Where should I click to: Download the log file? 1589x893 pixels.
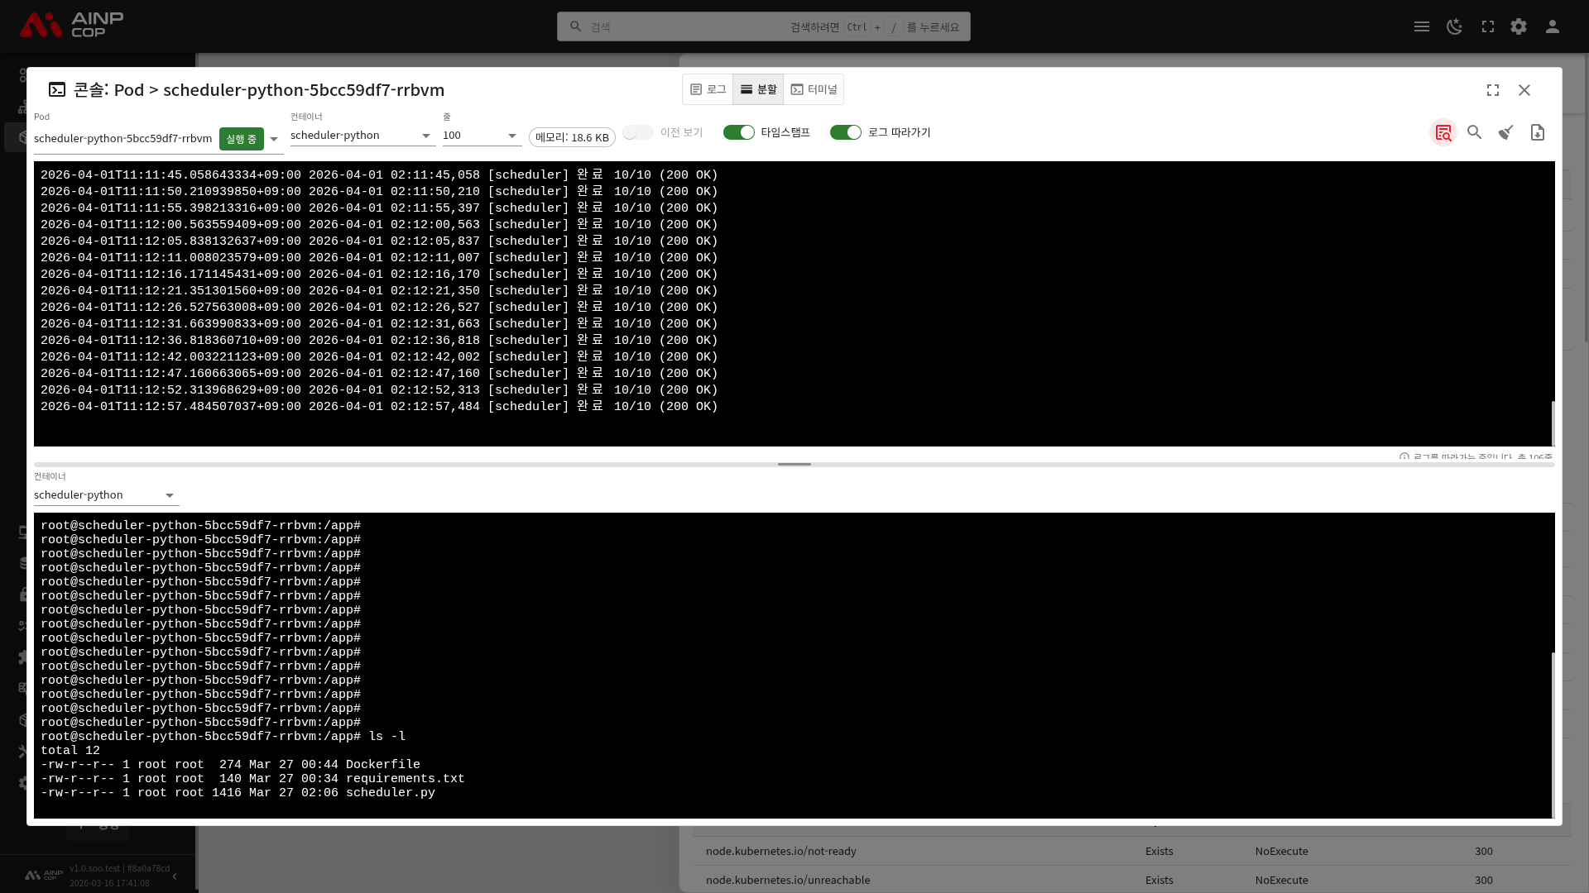[1538, 132]
